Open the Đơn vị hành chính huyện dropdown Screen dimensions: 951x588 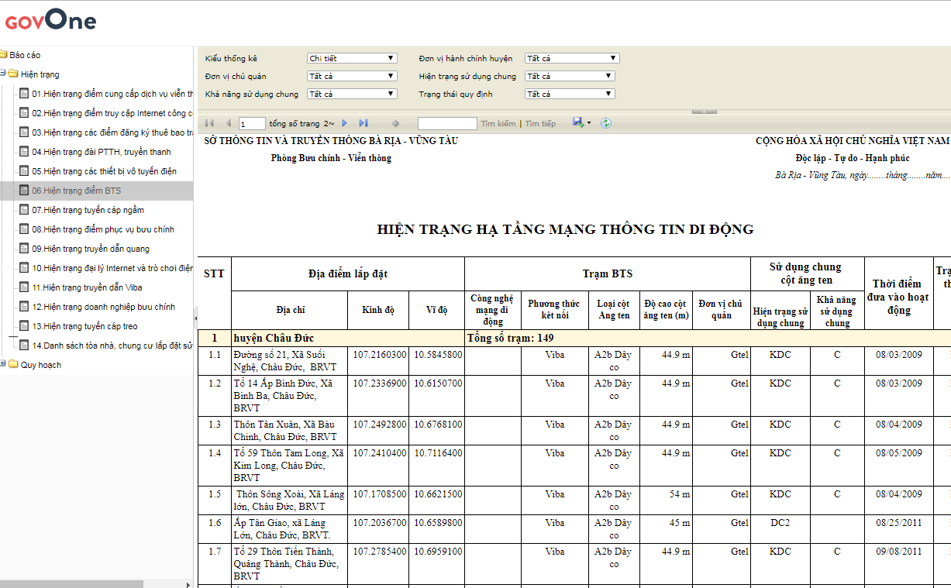[572, 58]
